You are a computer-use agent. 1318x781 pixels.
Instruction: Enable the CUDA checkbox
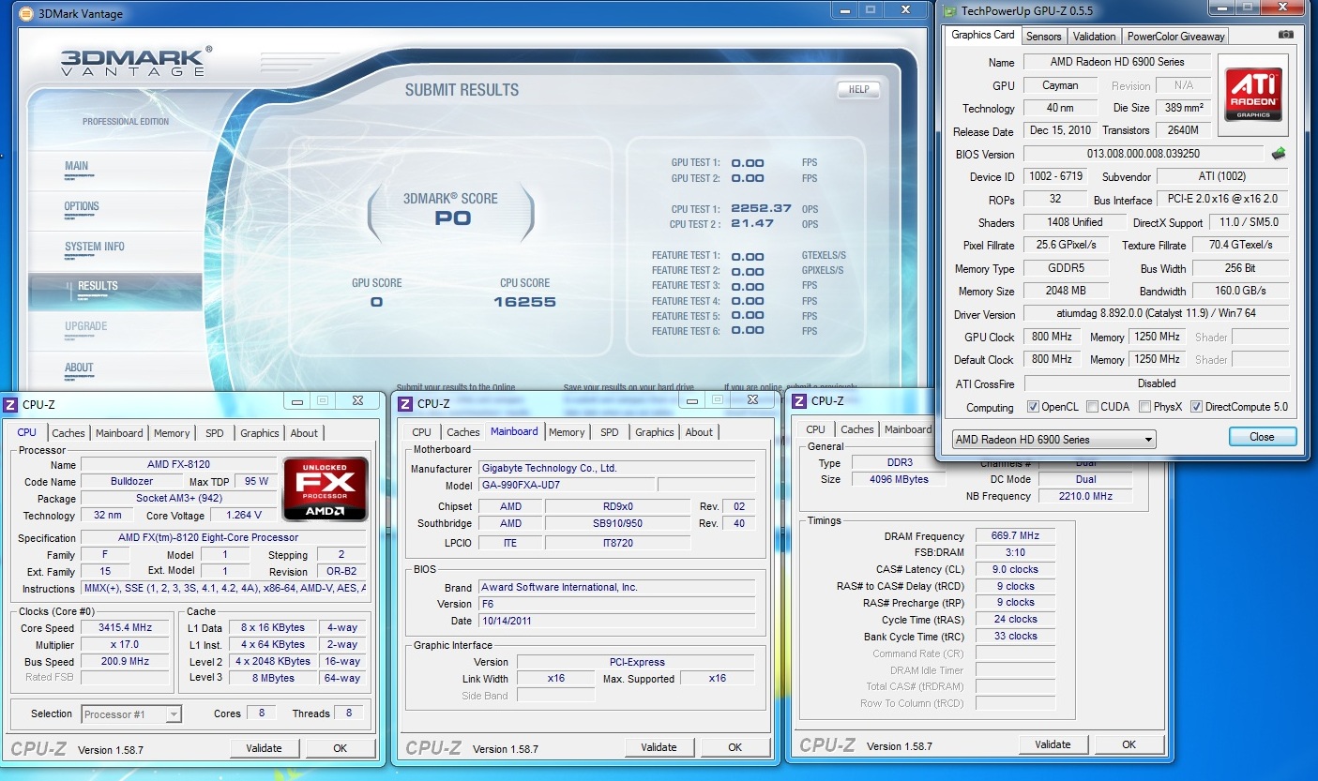1093,407
